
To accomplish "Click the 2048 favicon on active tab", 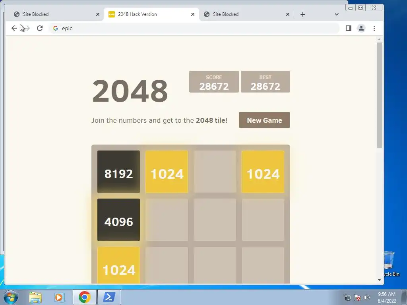I will point(112,14).
